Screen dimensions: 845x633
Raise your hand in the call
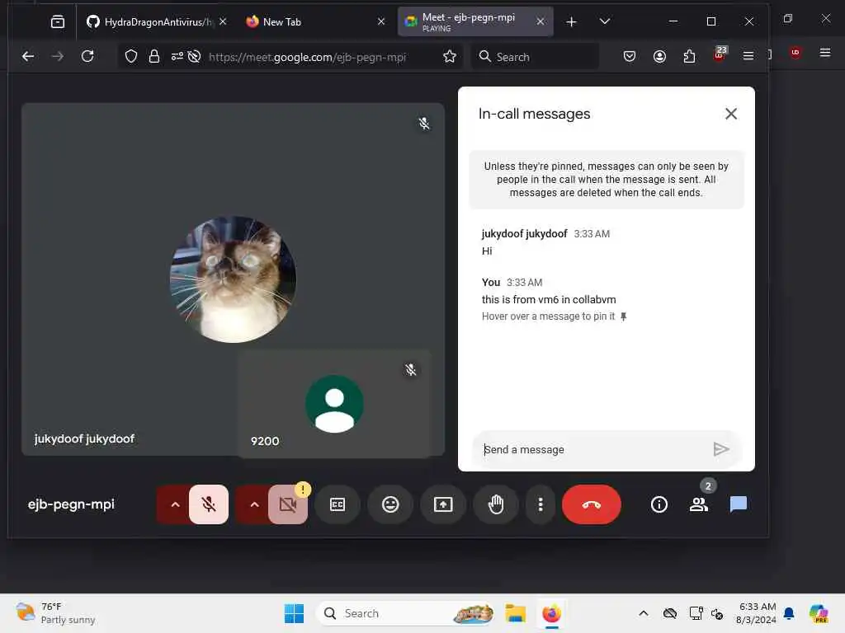coord(496,504)
